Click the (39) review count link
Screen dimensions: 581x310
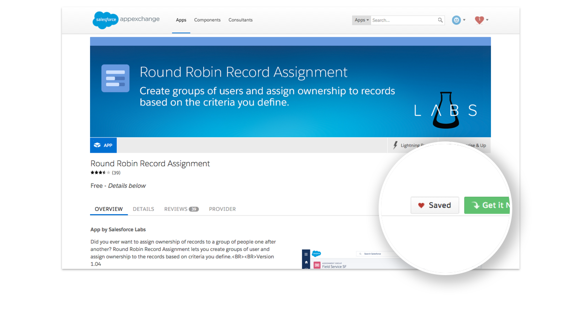click(116, 173)
